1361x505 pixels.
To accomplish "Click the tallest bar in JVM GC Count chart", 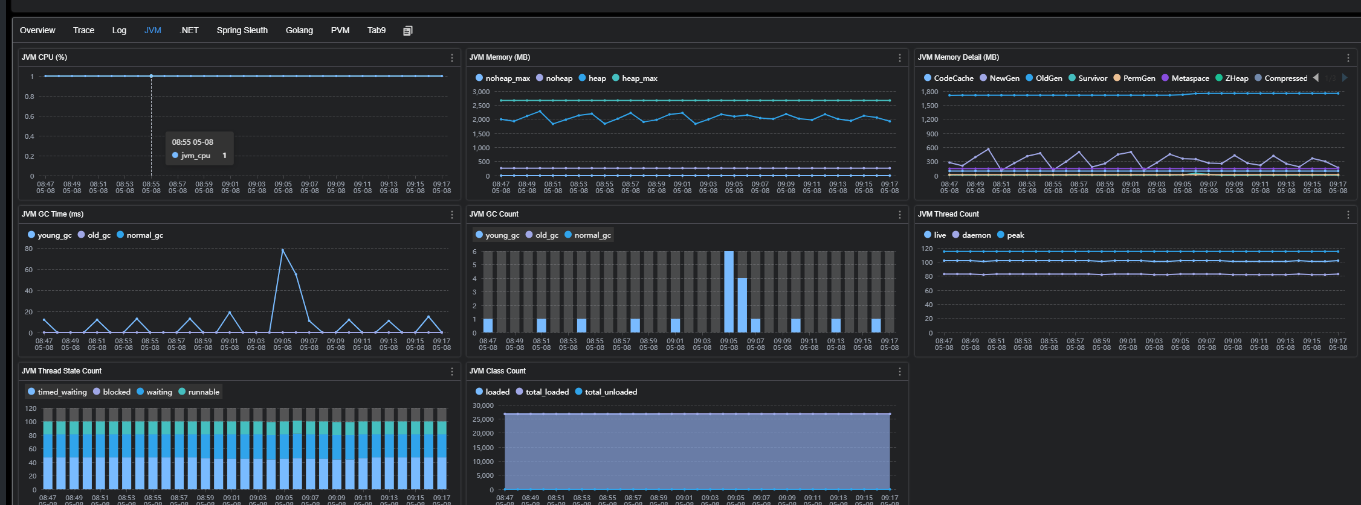I will click(729, 292).
